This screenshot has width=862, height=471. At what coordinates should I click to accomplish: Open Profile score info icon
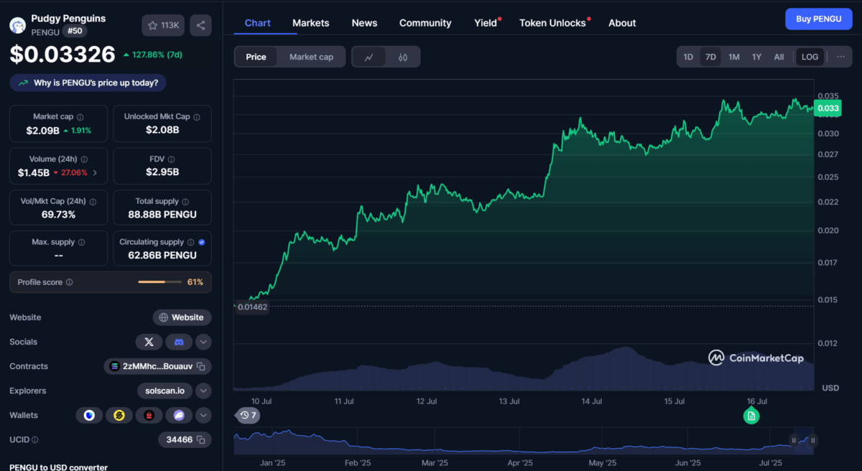tap(69, 282)
